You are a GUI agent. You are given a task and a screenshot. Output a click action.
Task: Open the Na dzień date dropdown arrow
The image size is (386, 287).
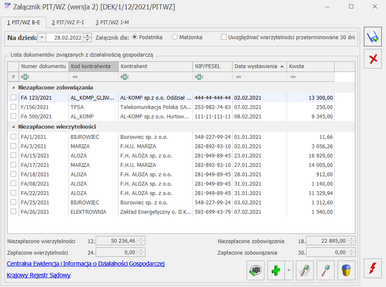[42, 37]
